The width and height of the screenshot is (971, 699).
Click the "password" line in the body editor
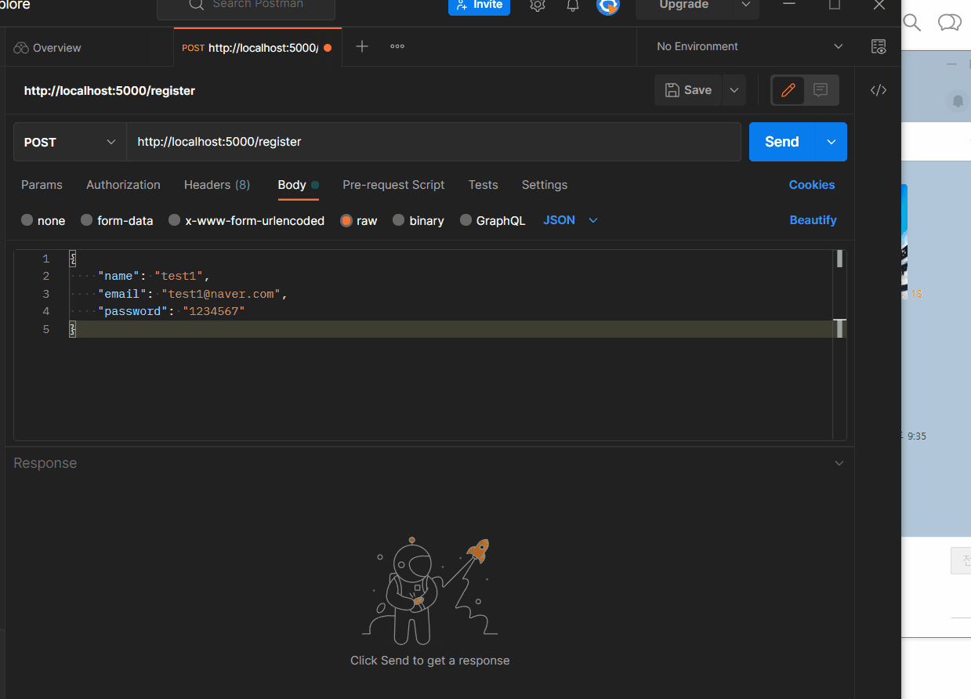pos(172,312)
